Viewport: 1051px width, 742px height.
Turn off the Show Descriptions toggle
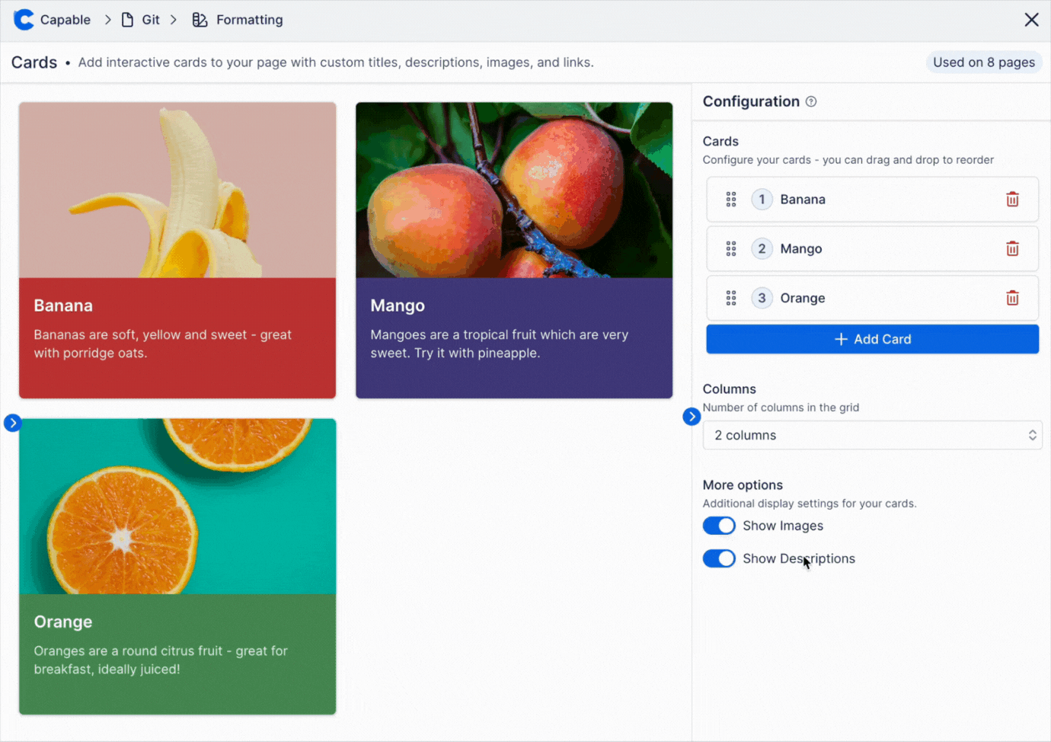tap(719, 558)
